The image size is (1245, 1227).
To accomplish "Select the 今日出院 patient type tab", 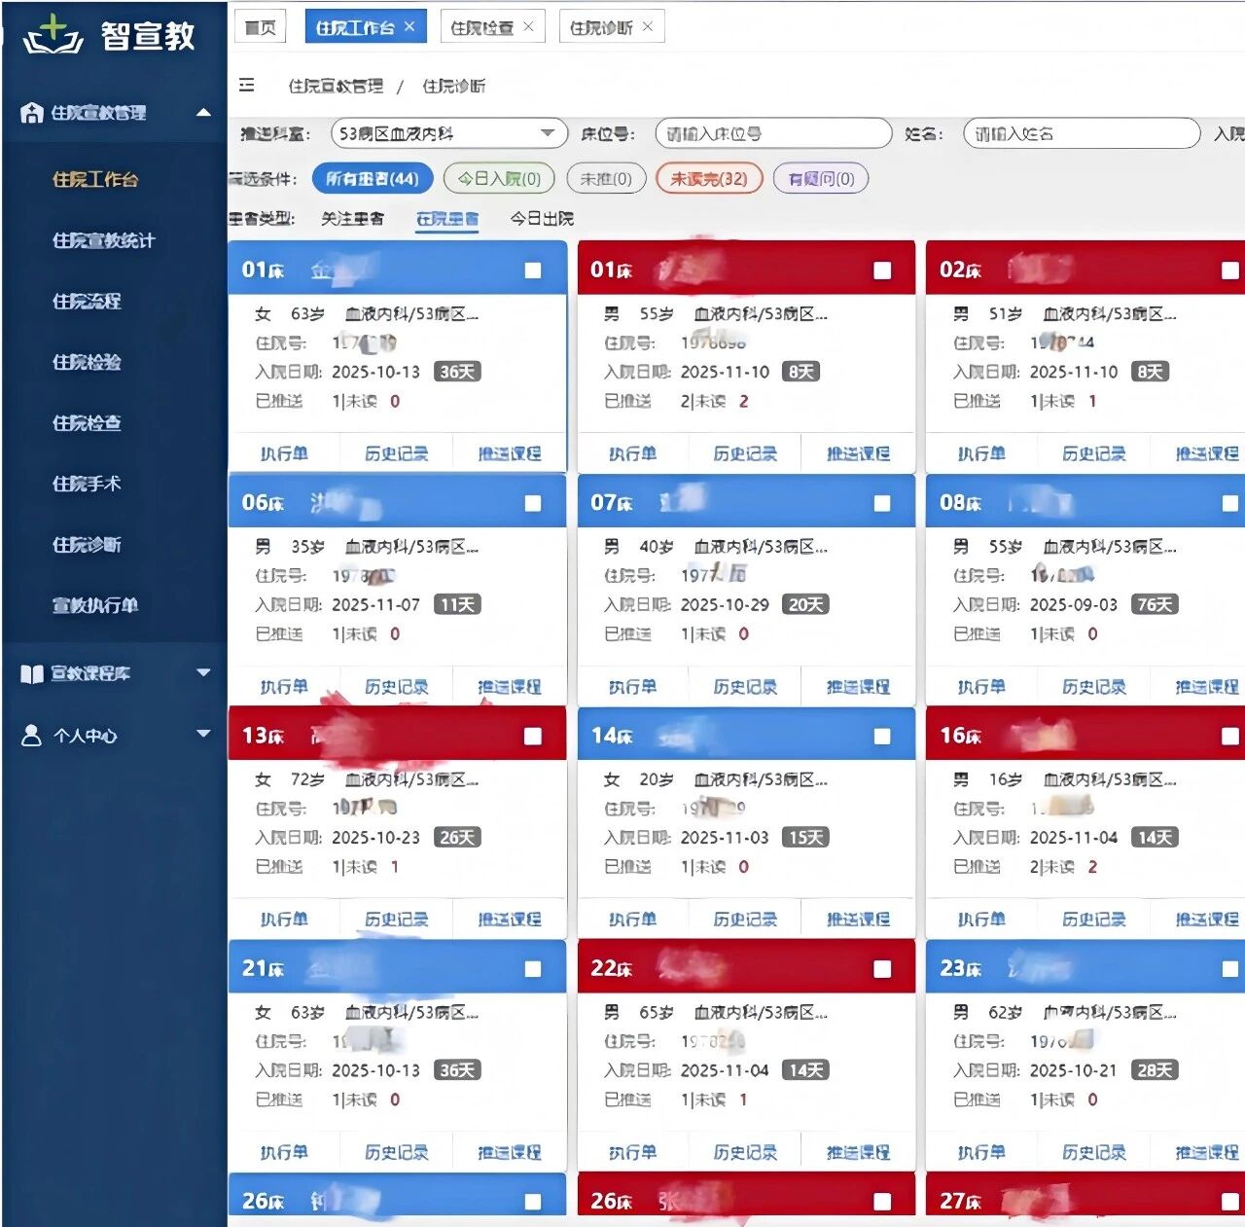I will coord(542,219).
